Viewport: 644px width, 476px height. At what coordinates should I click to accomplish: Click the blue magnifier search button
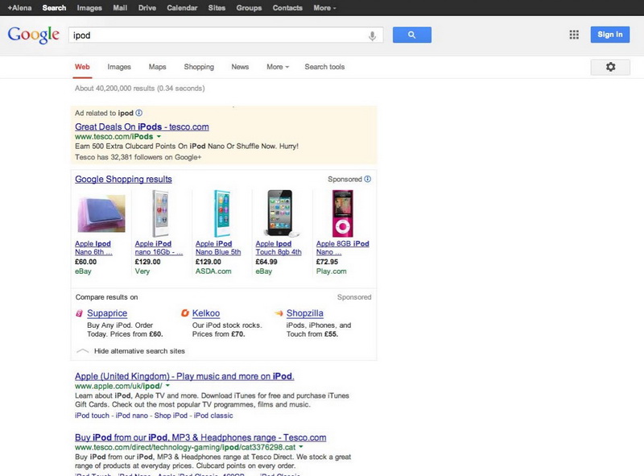[x=412, y=35]
